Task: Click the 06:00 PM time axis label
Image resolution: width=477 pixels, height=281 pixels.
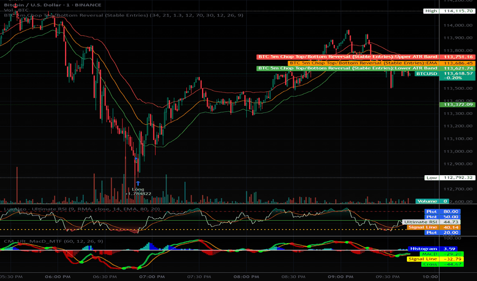Action: click(x=58, y=277)
